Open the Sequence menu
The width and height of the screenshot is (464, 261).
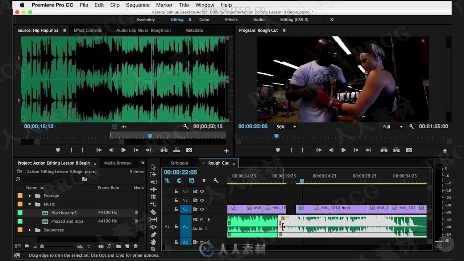coord(138,5)
